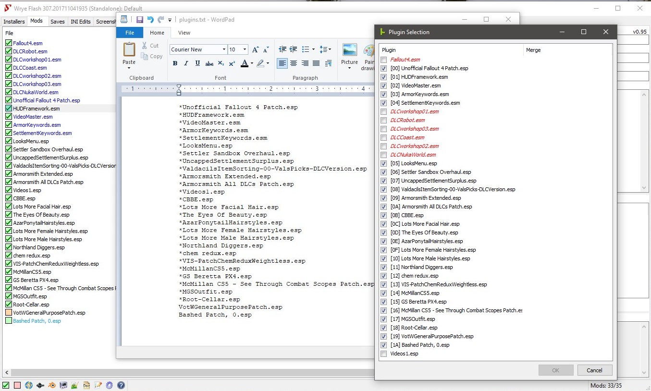The image size is (651, 391).
Task: Center text in WordPad
Action: [x=294, y=63]
